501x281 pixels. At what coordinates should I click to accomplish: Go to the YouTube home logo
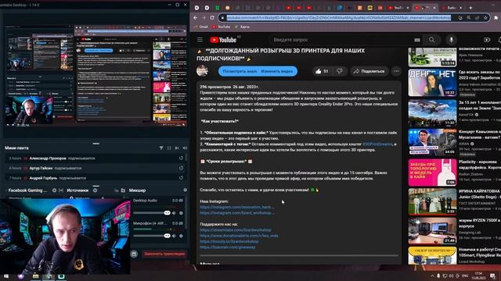point(223,40)
